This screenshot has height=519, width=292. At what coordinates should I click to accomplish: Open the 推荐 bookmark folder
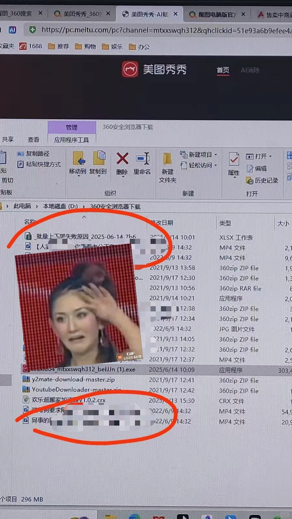pos(58,46)
